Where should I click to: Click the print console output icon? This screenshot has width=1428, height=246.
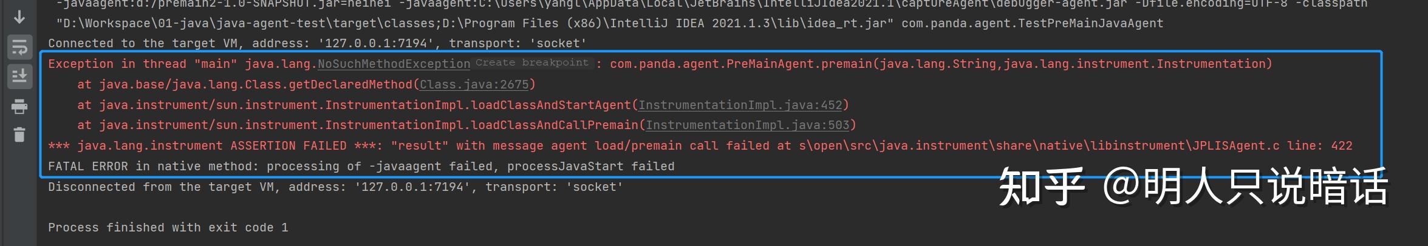click(19, 107)
